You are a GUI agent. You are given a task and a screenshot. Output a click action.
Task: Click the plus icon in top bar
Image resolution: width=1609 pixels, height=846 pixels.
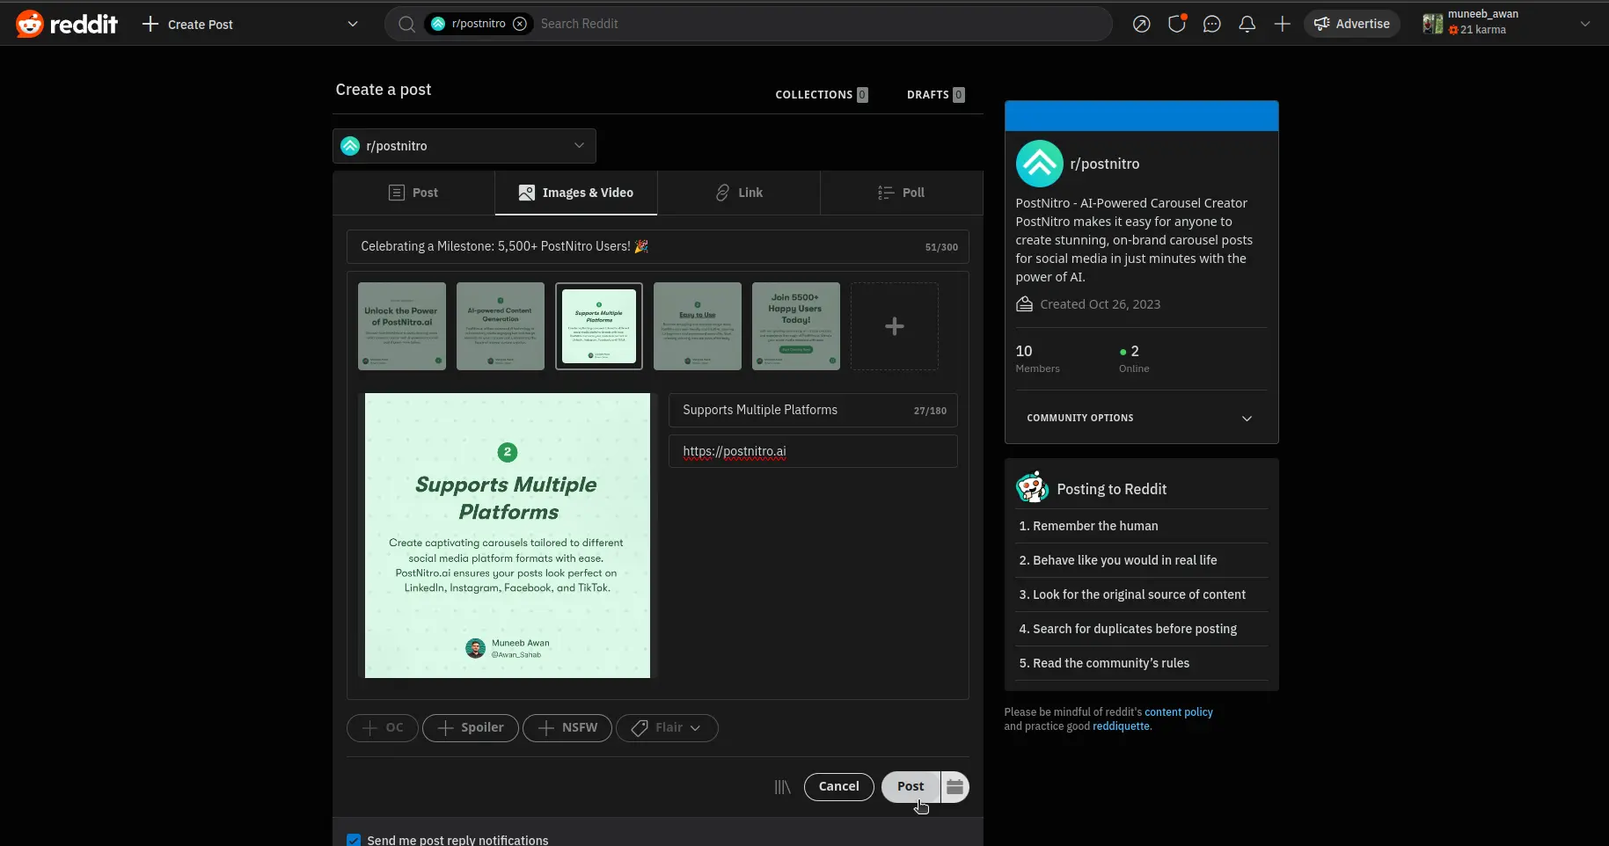1282,24
